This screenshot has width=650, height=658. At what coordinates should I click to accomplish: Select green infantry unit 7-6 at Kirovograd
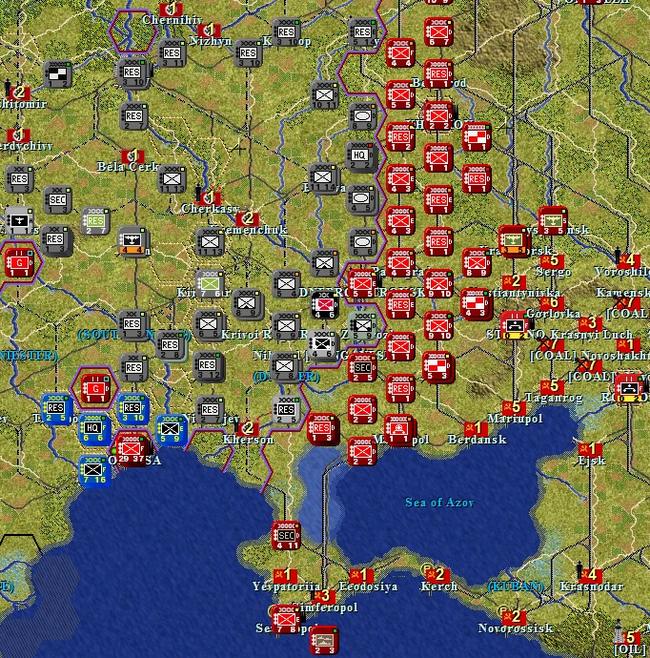coord(210,285)
